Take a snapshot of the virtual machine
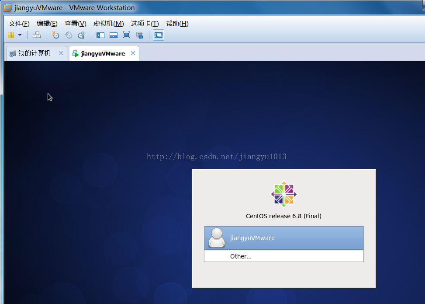The height and width of the screenshot is (304, 425). point(55,35)
